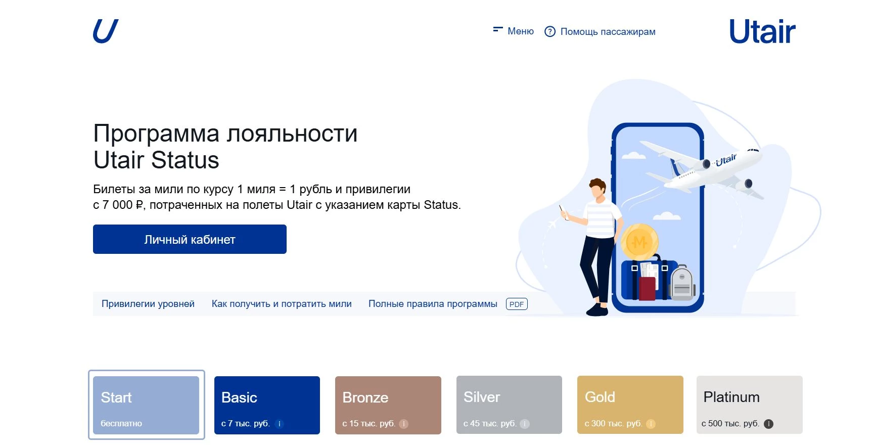Open Личный кабинет button

click(x=190, y=239)
